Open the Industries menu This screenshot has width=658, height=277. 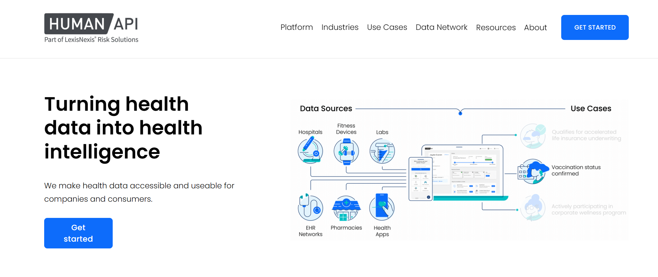[x=340, y=27]
